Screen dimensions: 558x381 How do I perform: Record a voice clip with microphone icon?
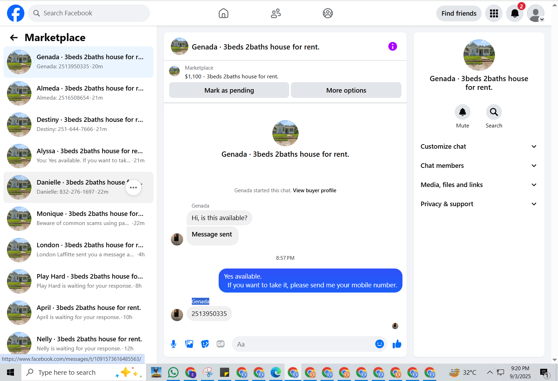173,344
